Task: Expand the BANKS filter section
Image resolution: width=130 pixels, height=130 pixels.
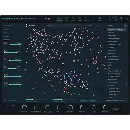Action: point(6,30)
